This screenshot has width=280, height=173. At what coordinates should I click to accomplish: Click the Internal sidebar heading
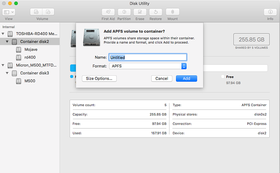[8, 27]
